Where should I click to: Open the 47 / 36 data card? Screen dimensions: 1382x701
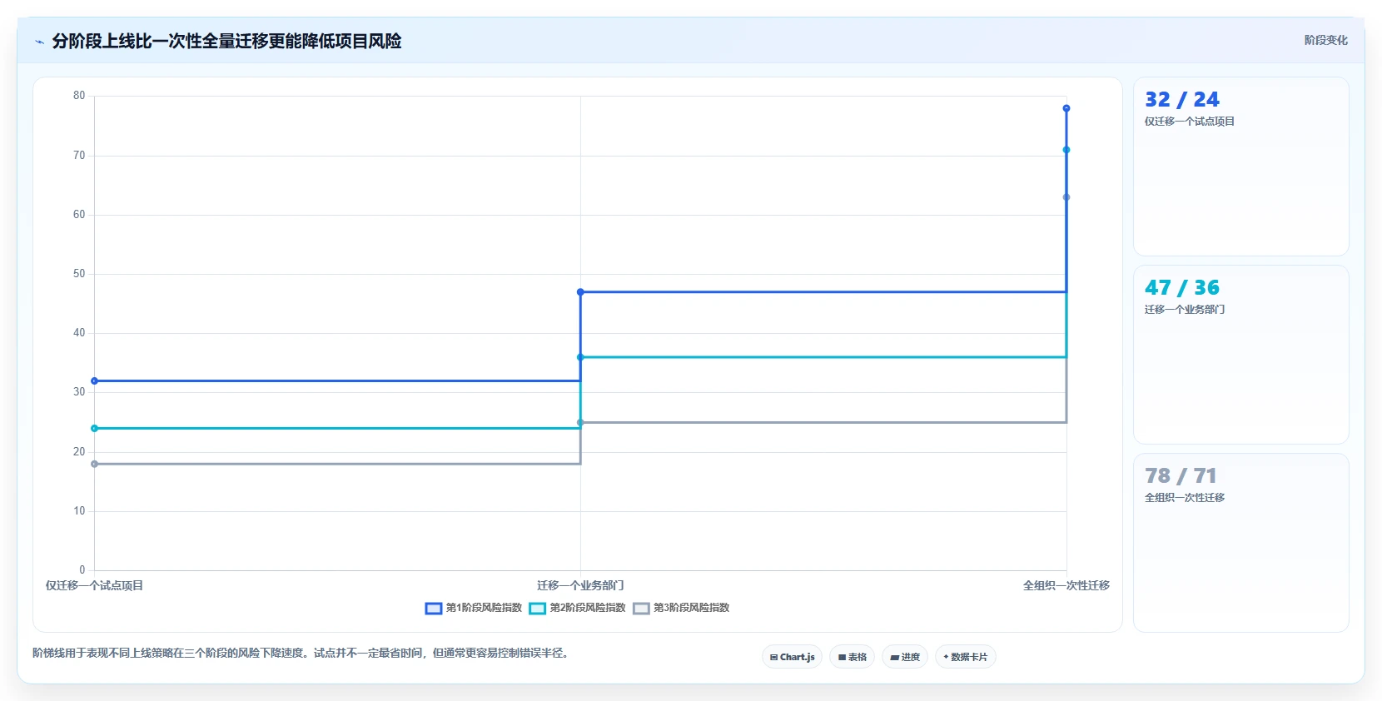1240,355
